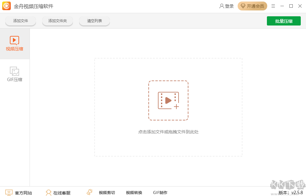Select the 视频压缩 sidebar icon

(14, 41)
